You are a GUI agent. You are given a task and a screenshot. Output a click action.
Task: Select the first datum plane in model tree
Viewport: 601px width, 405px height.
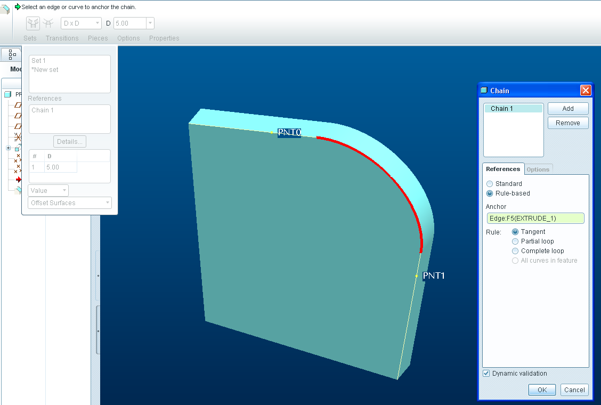(x=18, y=104)
